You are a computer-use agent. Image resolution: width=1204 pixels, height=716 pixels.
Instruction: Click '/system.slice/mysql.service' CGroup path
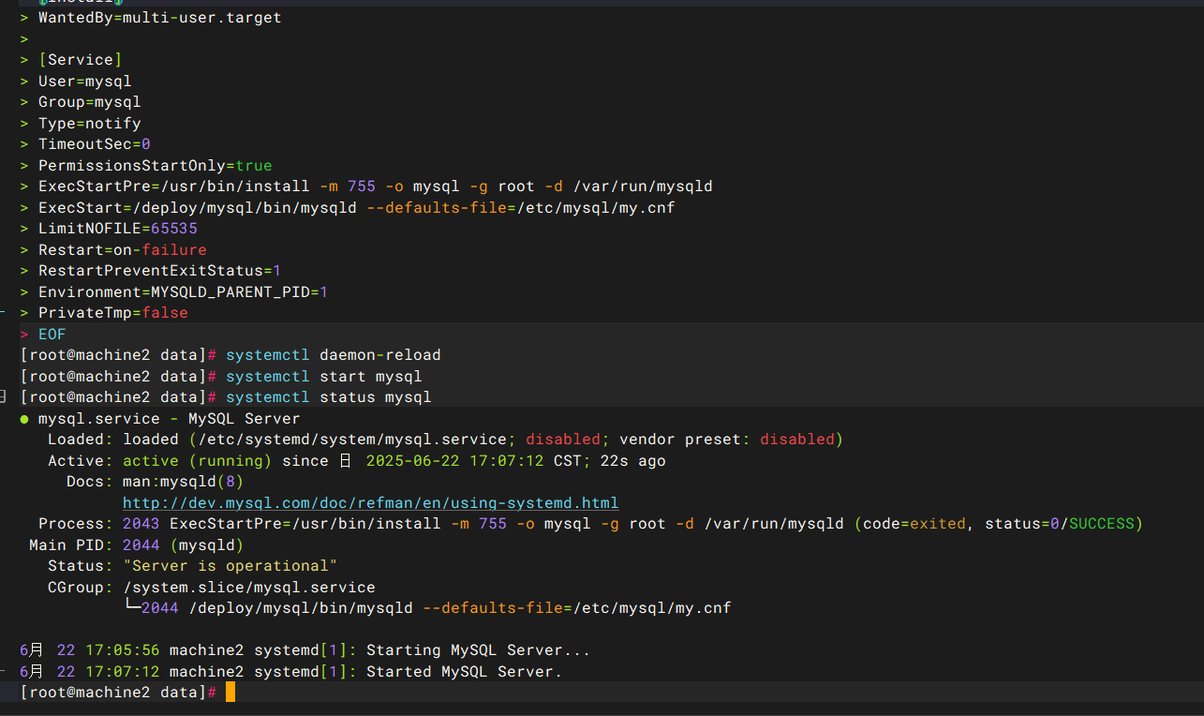coord(248,588)
